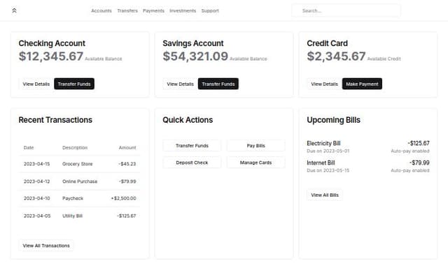
Task: Transfer funds from Checking Account card
Action: tap(74, 84)
